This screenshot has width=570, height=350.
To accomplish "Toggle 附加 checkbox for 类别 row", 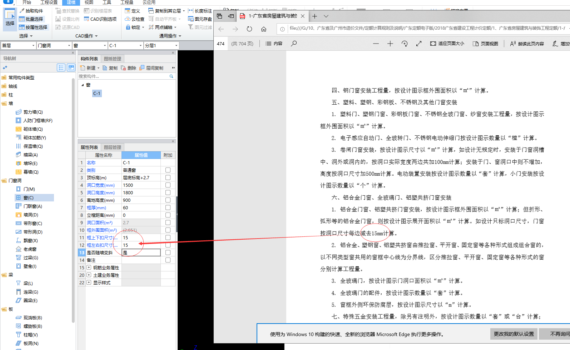I will [168, 170].
